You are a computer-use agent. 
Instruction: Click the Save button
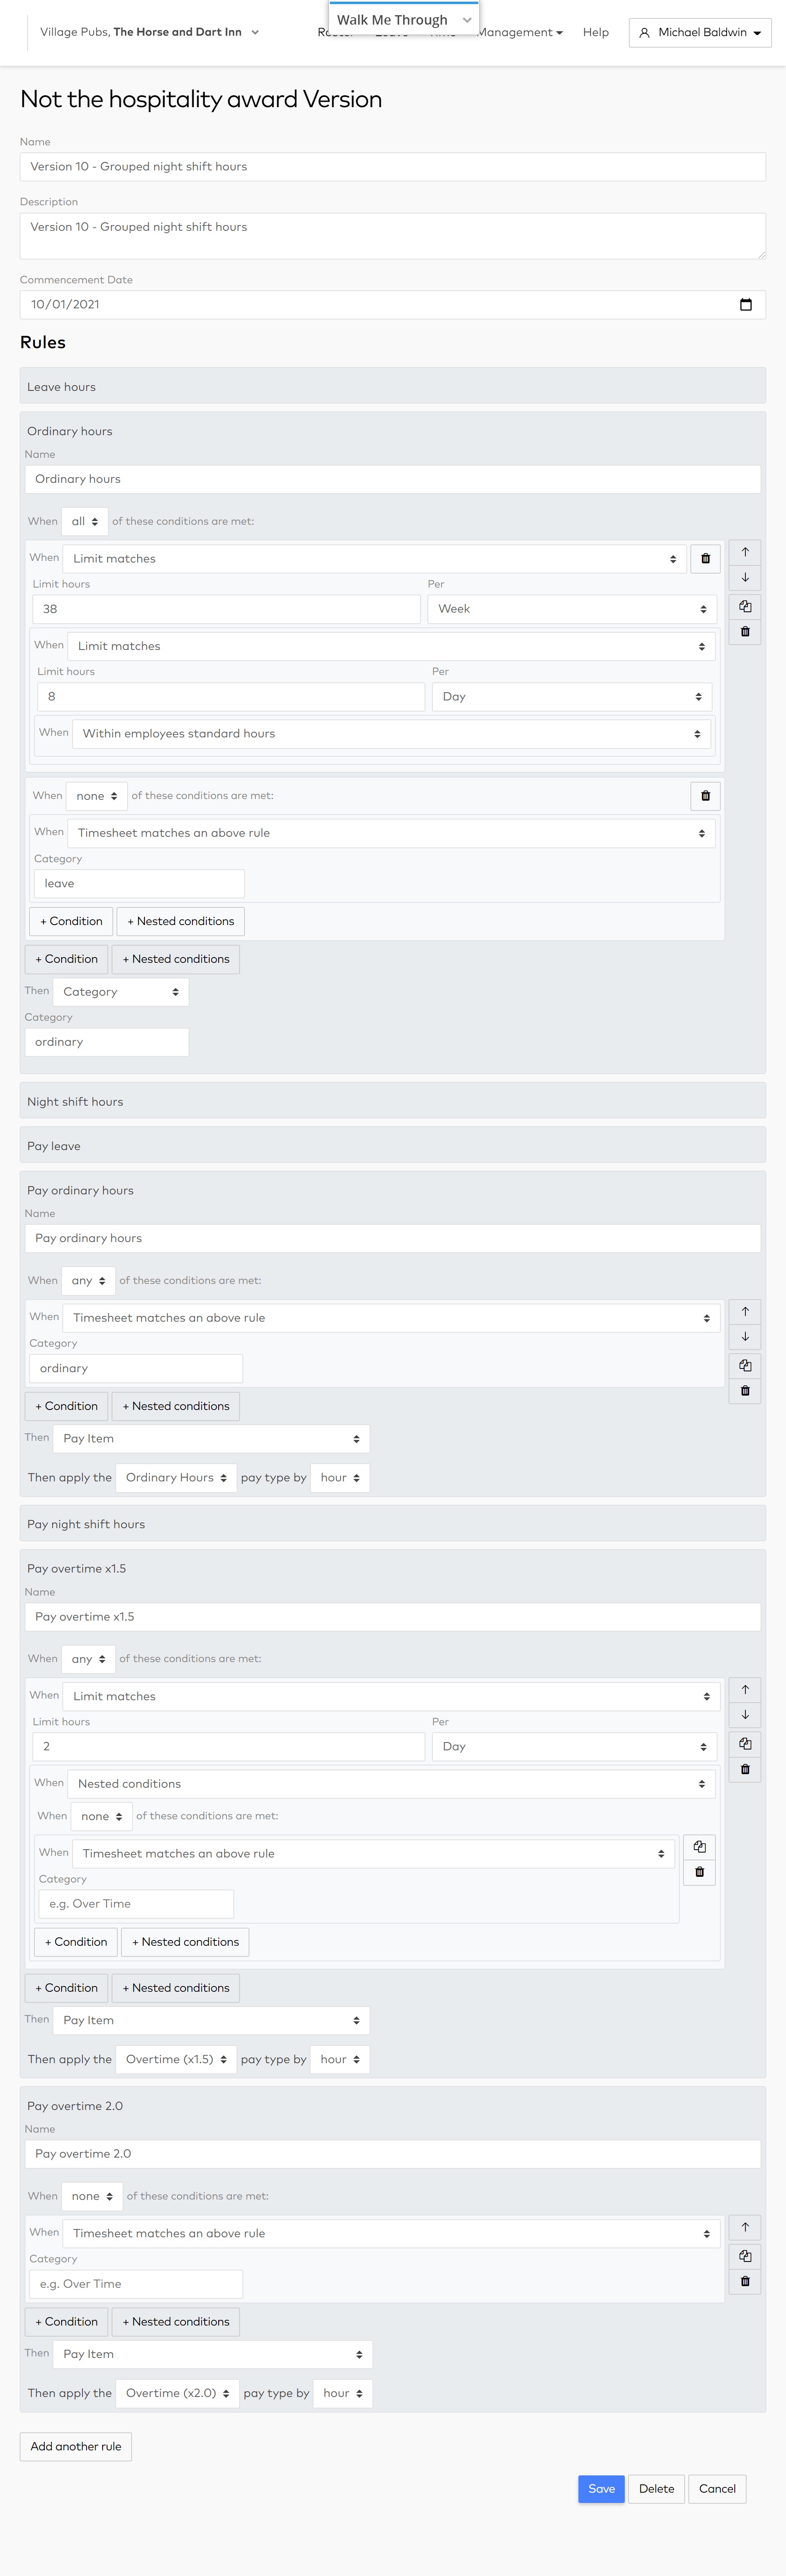pyautogui.click(x=601, y=2489)
